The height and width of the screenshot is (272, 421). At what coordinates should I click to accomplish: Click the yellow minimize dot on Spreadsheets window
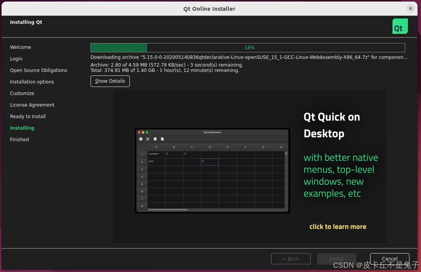click(x=143, y=132)
